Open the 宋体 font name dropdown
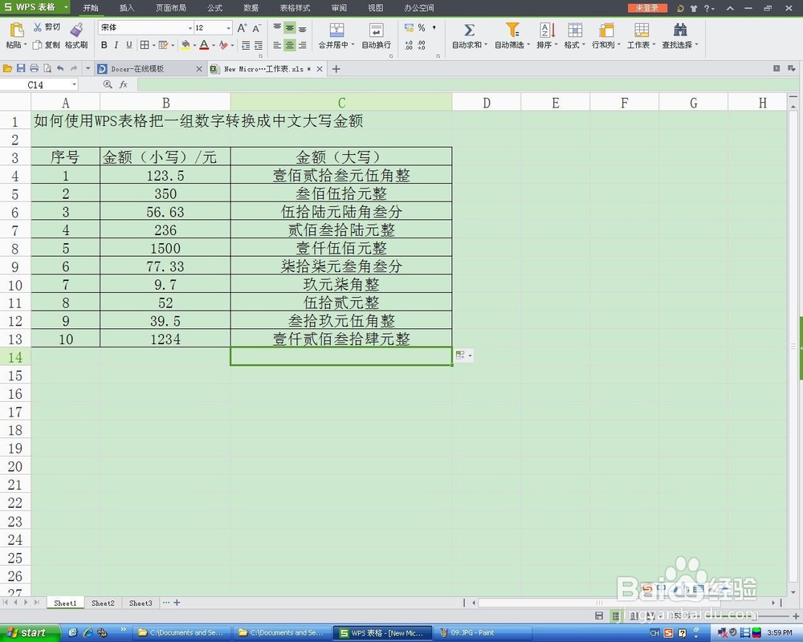The width and height of the screenshot is (803, 642). click(x=190, y=28)
